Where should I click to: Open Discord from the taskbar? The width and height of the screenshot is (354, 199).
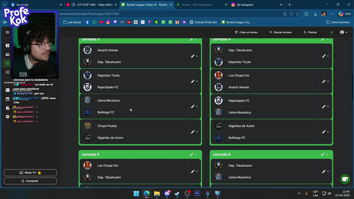pyautogui.click(x=167, y=193)
